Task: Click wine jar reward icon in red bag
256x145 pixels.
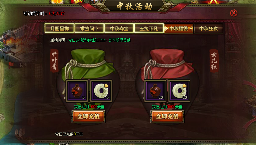Action: [155, 91]
